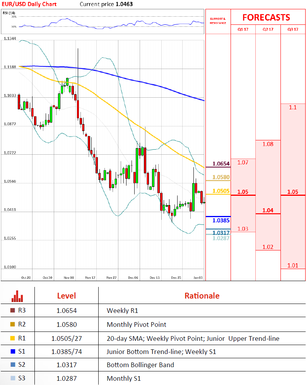Click the Dec 25 date axis label
This screenshot has height=385, width=306.
(176, 278)
